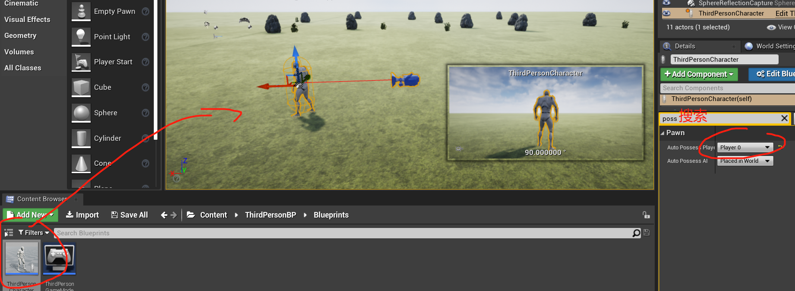Toggle visibility of ThirdPersonCharacter actor
Screen dimensions: 795x291
(666, 13)
